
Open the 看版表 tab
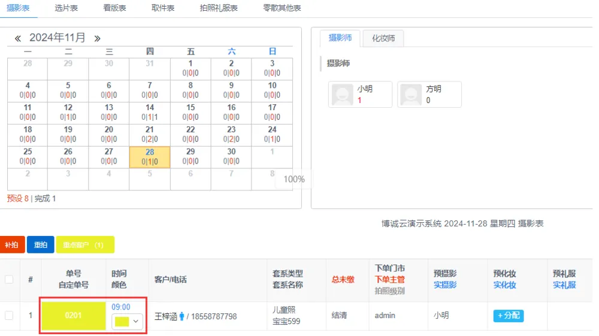(x=114, y=8)
